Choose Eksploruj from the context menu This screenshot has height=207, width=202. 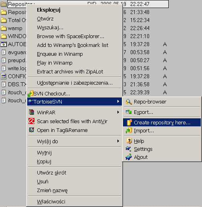tap(75, 10)
